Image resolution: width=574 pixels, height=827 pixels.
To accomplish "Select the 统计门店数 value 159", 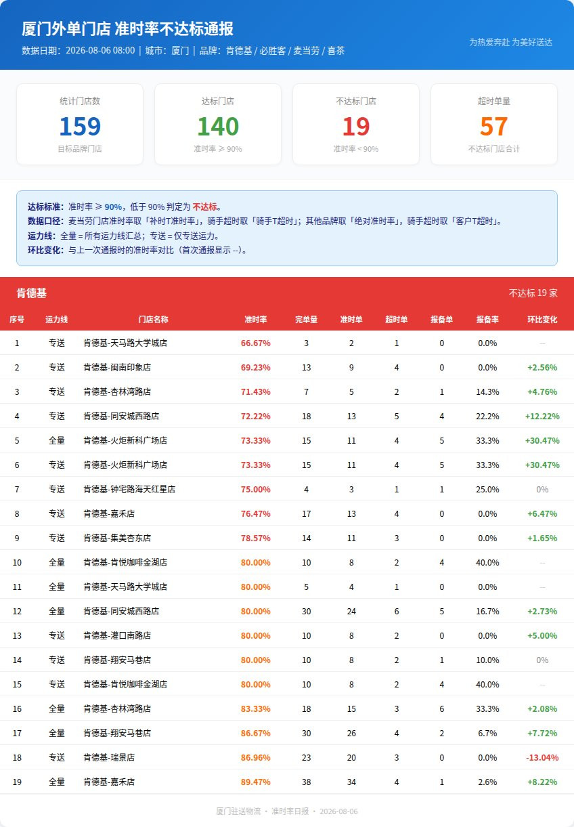I will 80,127.
